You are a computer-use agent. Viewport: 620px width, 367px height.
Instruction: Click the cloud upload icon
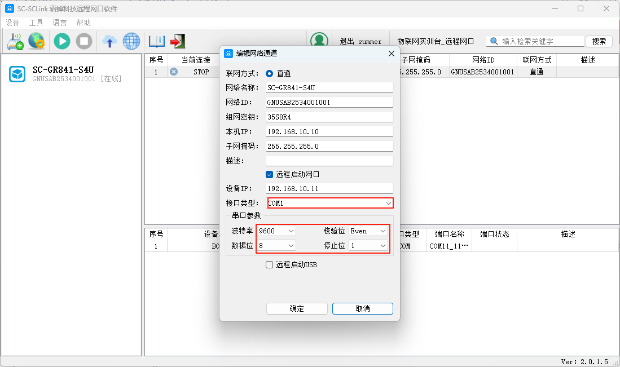[x=109, y=41]
